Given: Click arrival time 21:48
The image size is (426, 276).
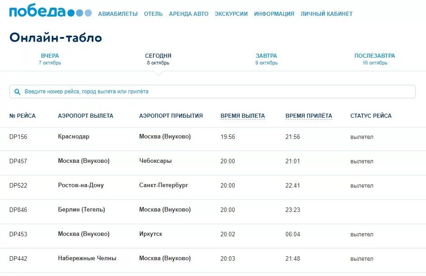Looking at the screenshot, I should 292,258.
